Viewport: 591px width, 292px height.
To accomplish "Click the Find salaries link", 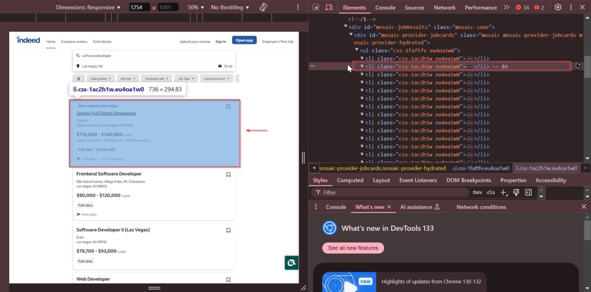I will (x=102, y=42).
